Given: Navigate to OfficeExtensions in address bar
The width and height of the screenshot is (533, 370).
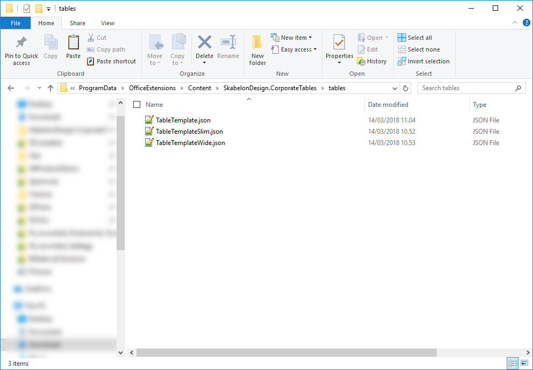Looking at the screenshot, I should click(152, 88).
